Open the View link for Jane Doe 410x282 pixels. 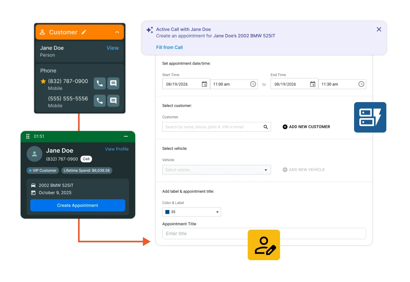[112, 48]
